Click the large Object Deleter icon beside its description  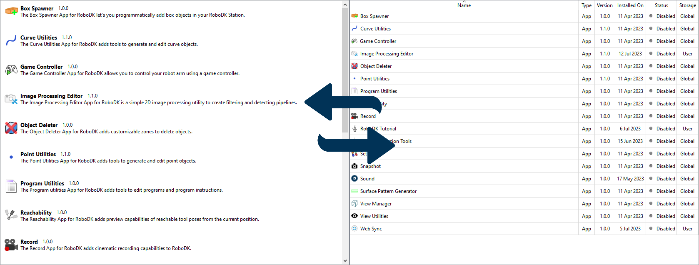[x=11, y=128]
